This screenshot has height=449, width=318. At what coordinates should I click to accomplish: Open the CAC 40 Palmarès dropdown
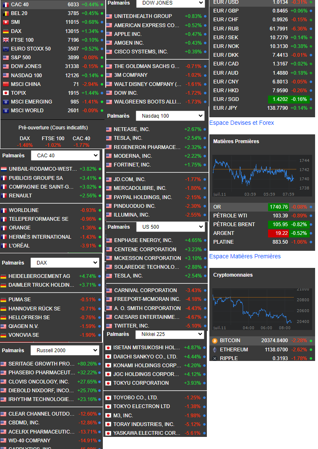pyautogui.click(x=65, y=156)
